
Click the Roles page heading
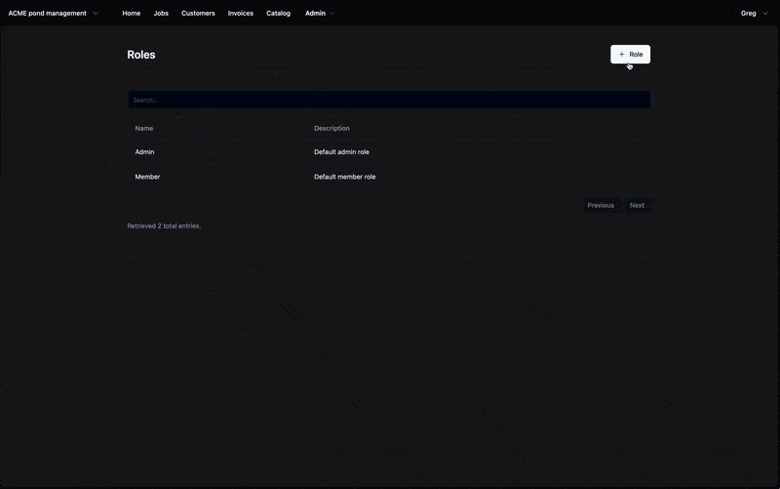[141, 55]
